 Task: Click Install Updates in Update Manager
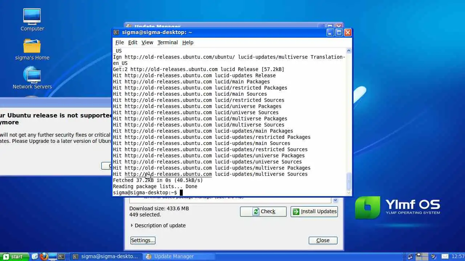click(x=314, y=211)
